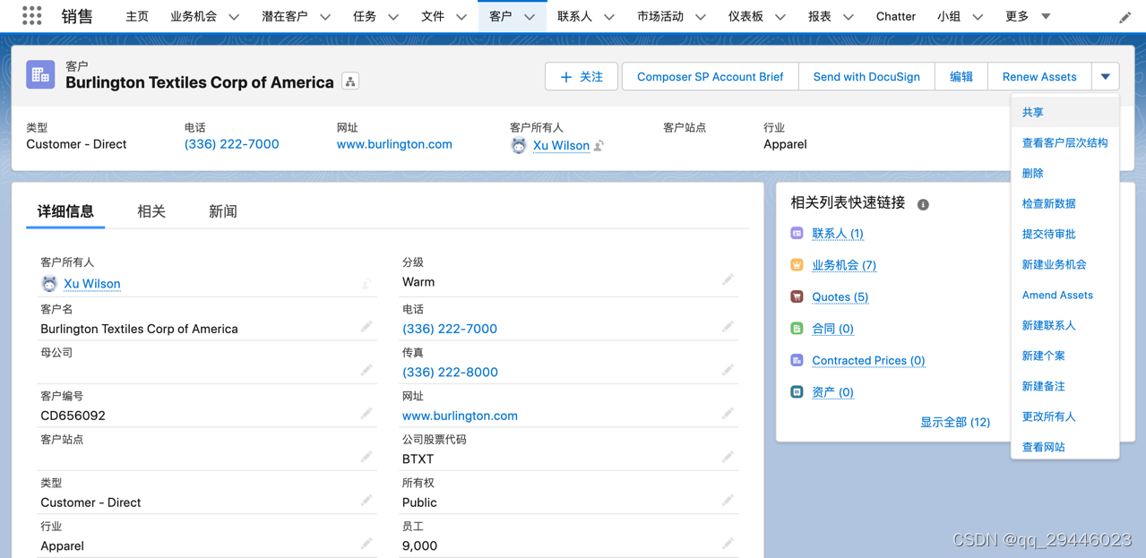Edit 客户名 field with pencil icon

[x=366, y=327]
